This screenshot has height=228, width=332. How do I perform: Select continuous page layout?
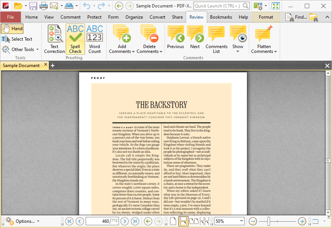(x=184, y=221)
